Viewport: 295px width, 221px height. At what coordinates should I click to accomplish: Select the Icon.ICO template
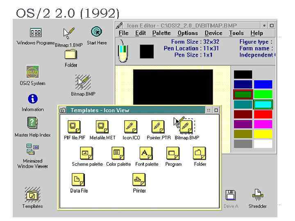(x=131, y=126)
